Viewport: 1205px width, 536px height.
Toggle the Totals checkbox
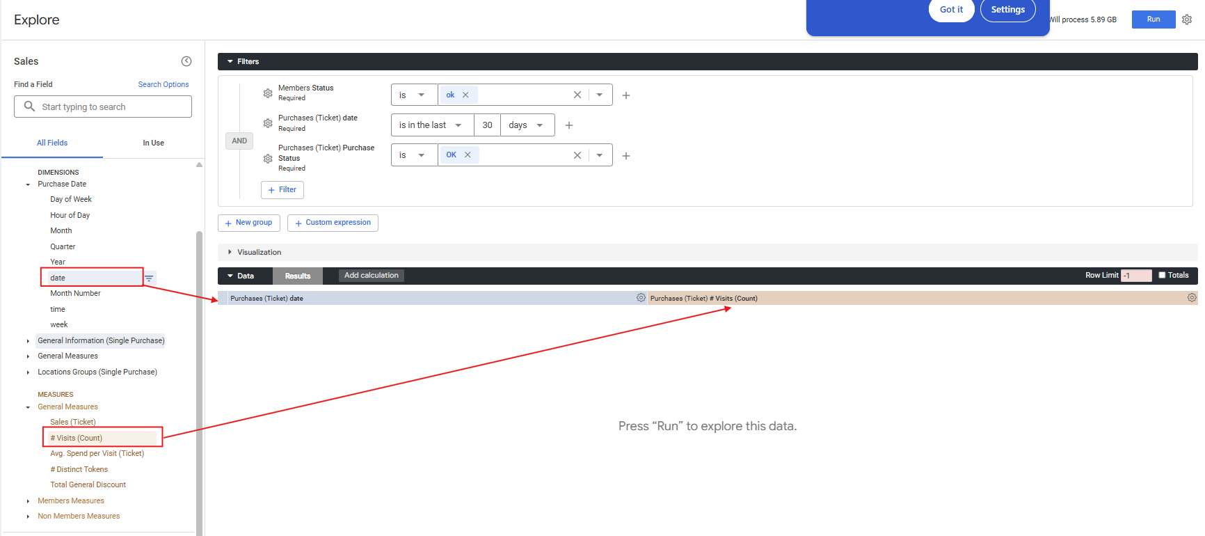[x=1162, y=275]
